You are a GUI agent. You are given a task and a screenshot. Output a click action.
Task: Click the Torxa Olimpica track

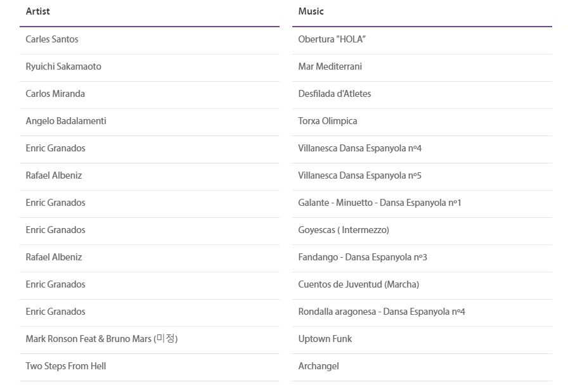coord(327,121)
